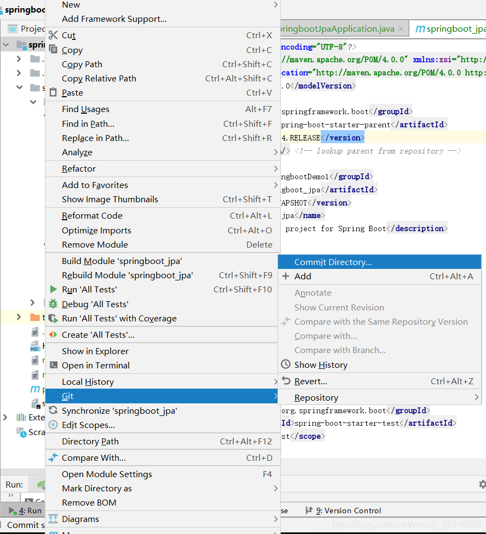Viewport: 486px width, 534px height.
Task: Expand the Analyze submenu arrow
Action: coord(276,152)
